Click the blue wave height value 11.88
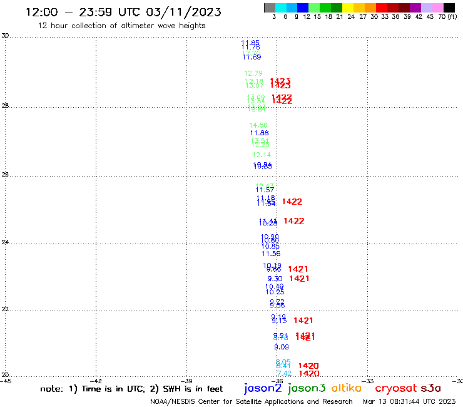463x407 pixels. 259,133
